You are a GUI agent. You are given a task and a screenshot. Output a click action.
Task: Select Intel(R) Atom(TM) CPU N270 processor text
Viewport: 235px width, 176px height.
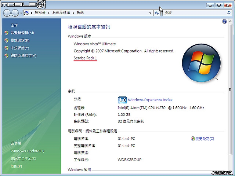(x=161, y=108)
